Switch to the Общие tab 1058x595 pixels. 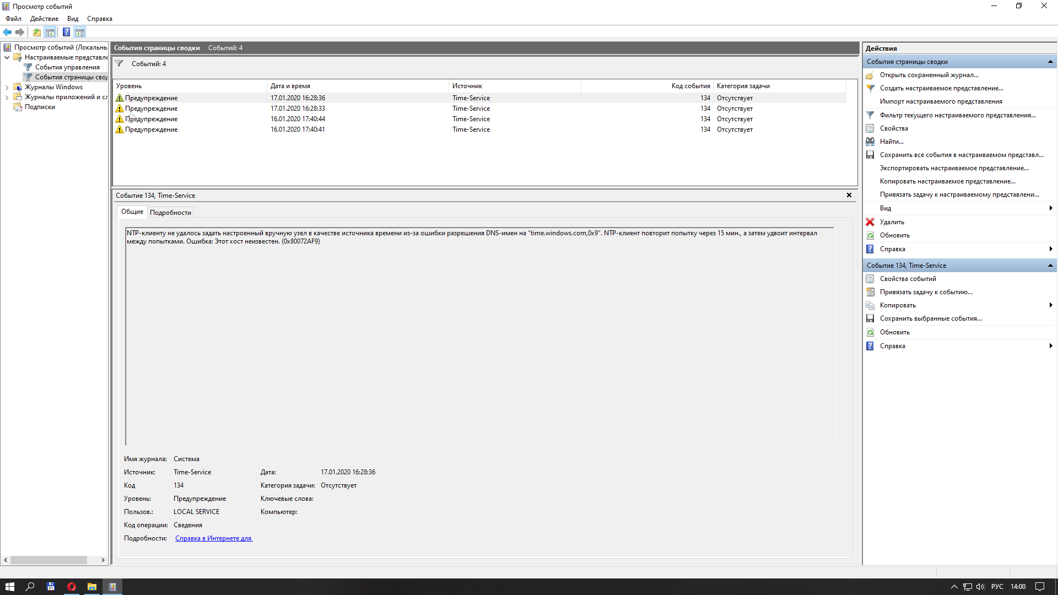click(x=132, y=212)
